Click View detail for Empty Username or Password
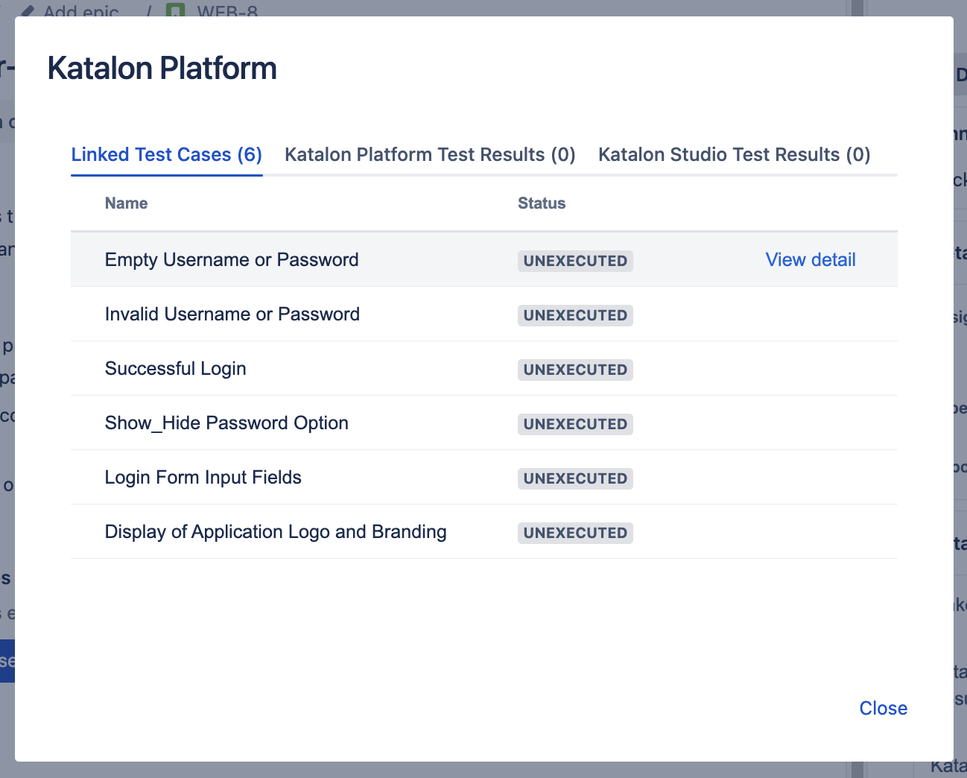Screen dimensions: 967x778 811,259
